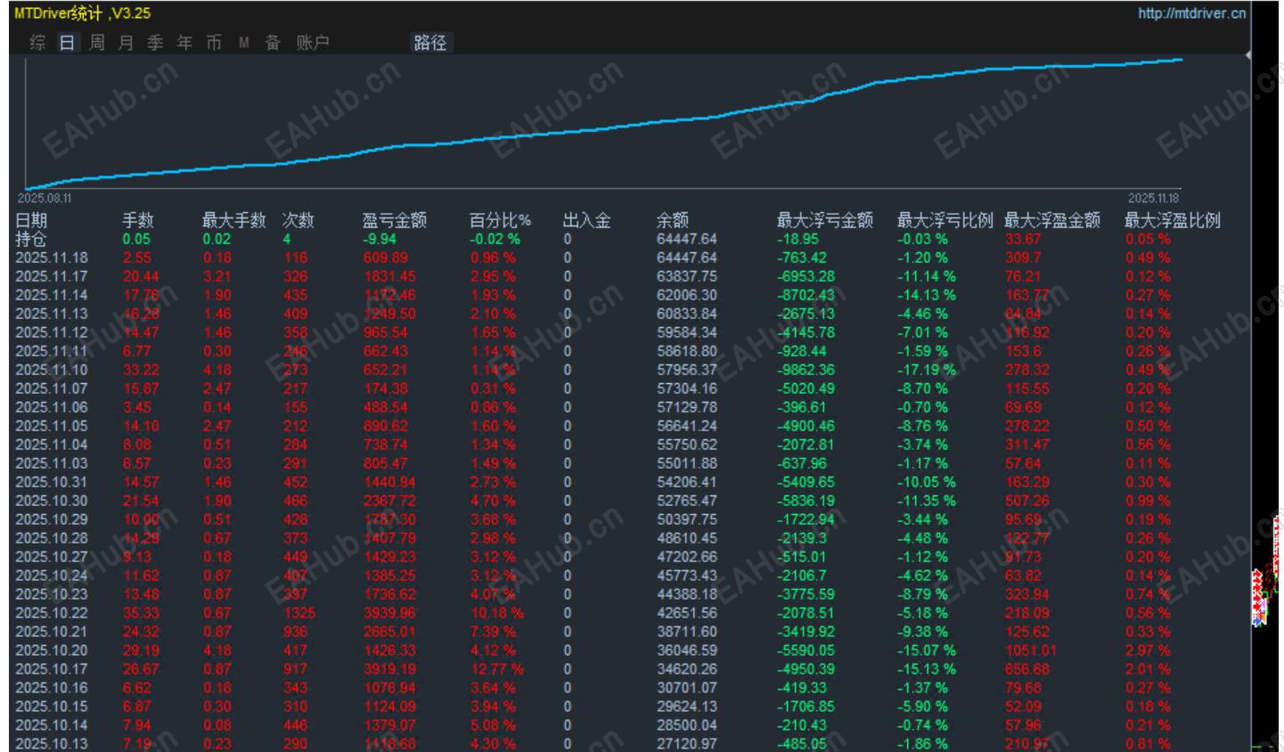1284x752 pixels.
Task: Select the 2025.11.17 date row
Action: (52, 276)
